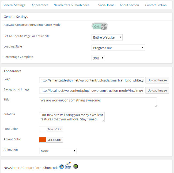Screen dimensions: 174x173
Task: Click the Constant Contact logo icon
Action: click(68, 166)
